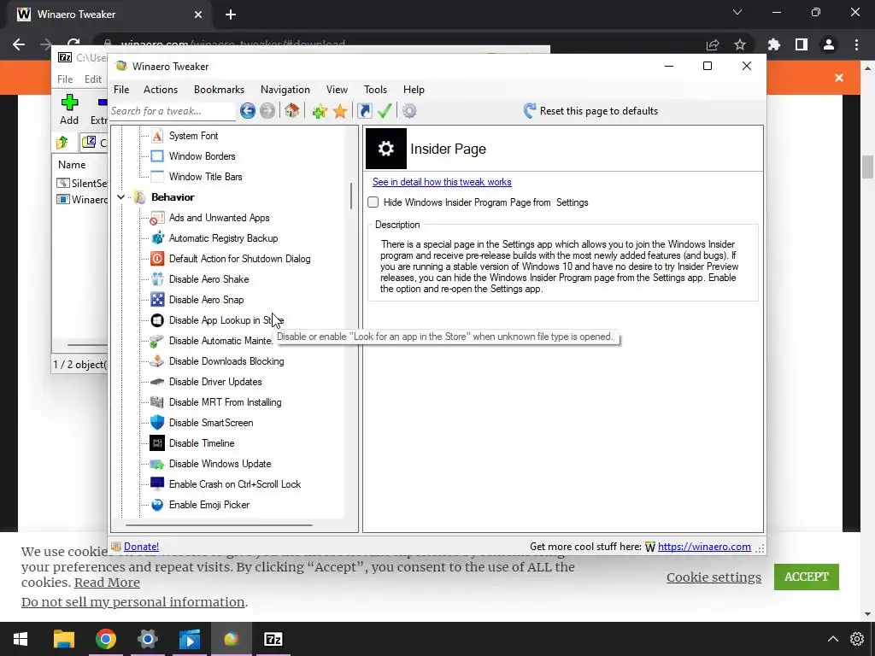The width and height of the screenshot is (875, 656).
Task: Click the green checkmark toolbar icon
Action: (x=385, y=111)
